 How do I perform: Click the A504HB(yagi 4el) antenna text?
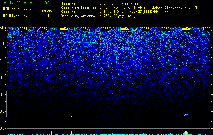pos(120,16)
